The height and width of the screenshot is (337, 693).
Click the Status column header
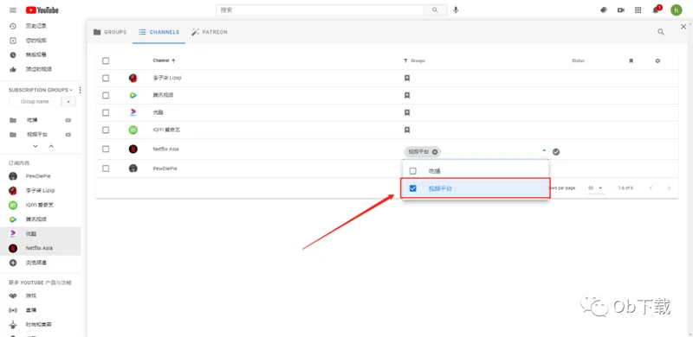tap(578, 60)
